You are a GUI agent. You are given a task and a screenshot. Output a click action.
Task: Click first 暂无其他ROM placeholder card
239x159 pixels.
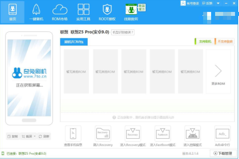point(76,72)
